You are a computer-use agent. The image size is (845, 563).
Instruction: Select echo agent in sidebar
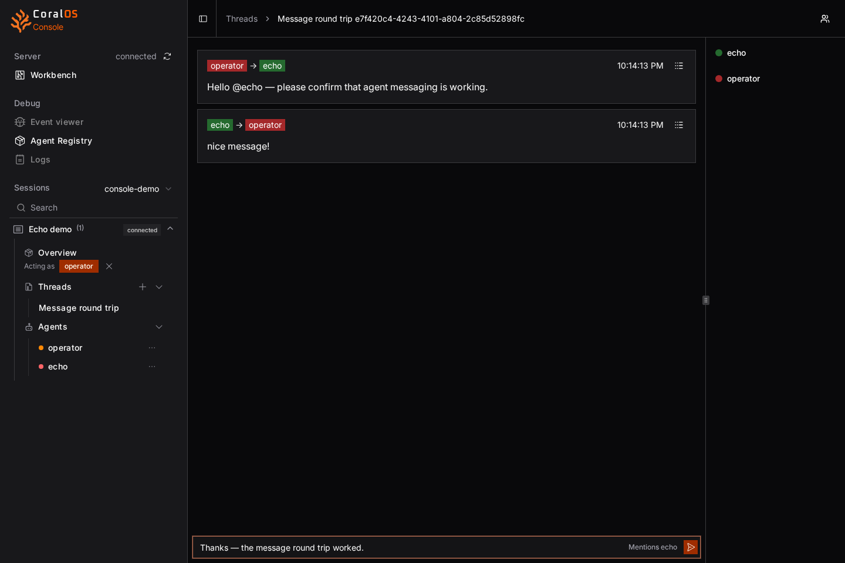click(x=58, y=367)
